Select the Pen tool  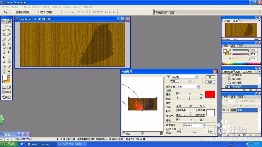coord(4,62)
